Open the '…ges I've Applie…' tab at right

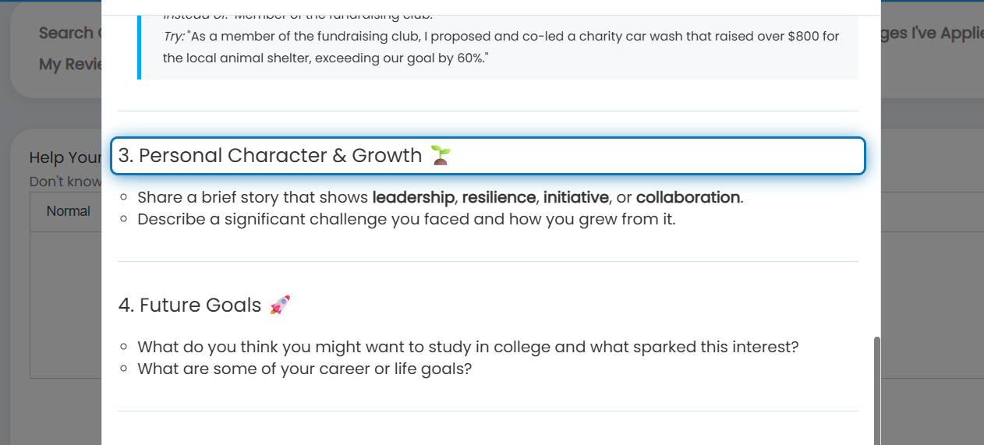[932, 33]
